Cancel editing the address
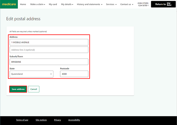The height and width of the screenshot is (125, 177). click(34, 89)
